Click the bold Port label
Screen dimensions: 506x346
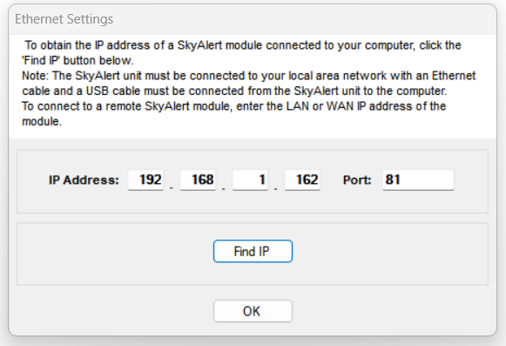tap(357, 180)
